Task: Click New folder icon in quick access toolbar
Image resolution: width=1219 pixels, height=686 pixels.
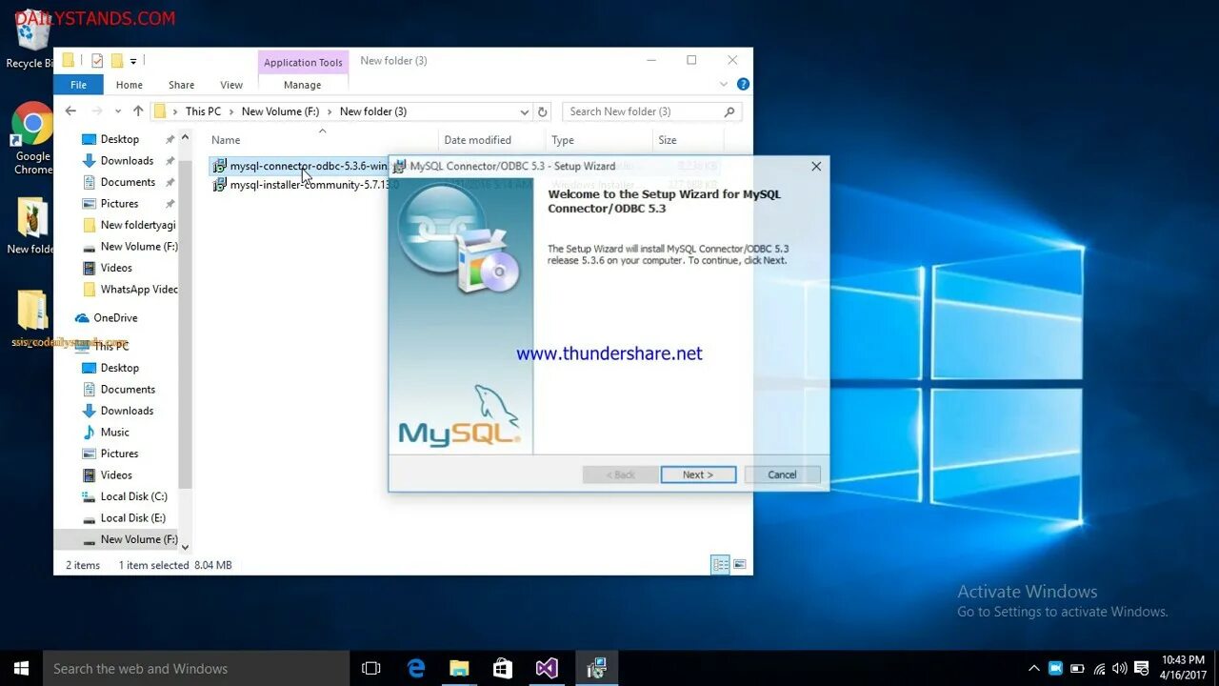Action: (116, 61)
